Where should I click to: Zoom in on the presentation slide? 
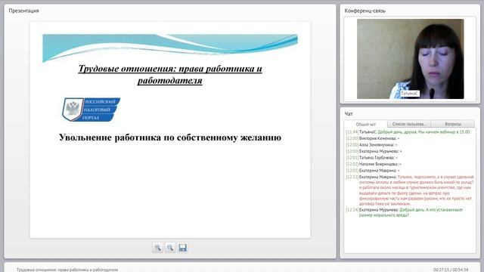pos(157,248)
